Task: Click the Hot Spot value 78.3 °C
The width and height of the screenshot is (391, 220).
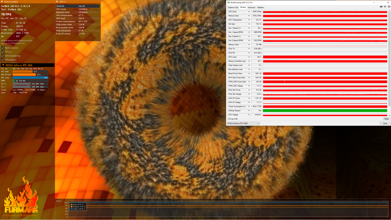Action: coord(256,24)
